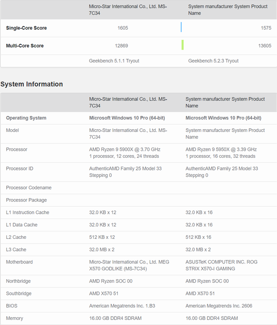Click MEG X570 GODLIKE motherboard value
This screenshot has width=277, height=325.
coord(129,265)
